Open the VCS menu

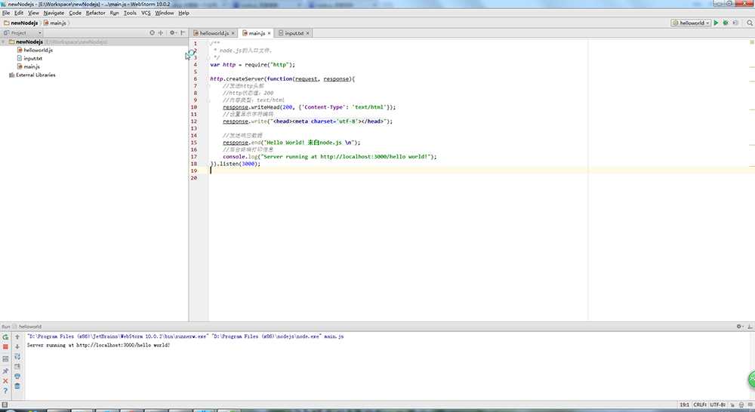coord(146,13)
